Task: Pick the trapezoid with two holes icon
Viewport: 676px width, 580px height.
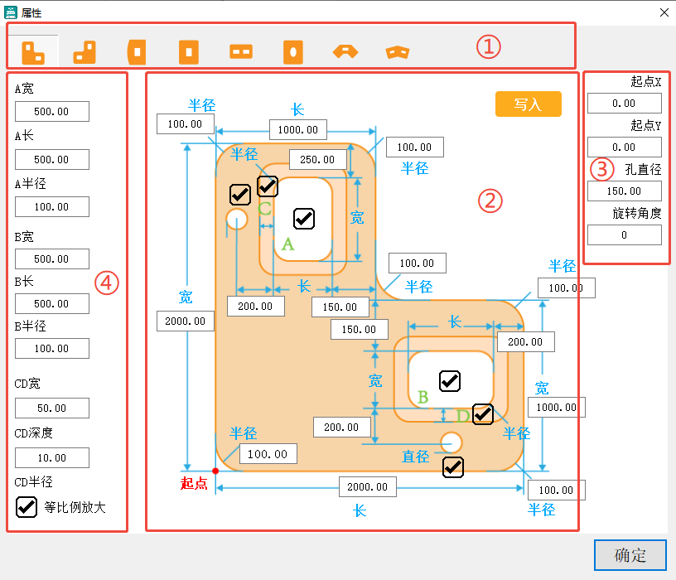Action: coord(397,52)
